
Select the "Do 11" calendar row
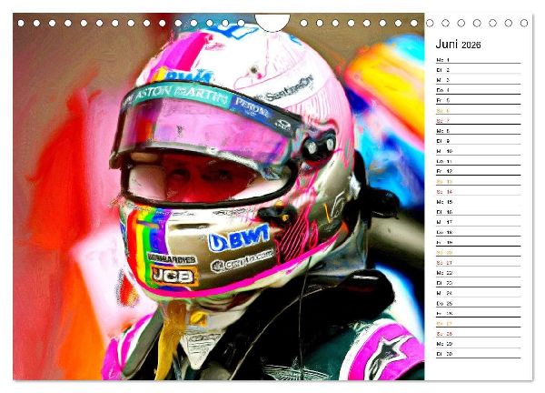479,161
